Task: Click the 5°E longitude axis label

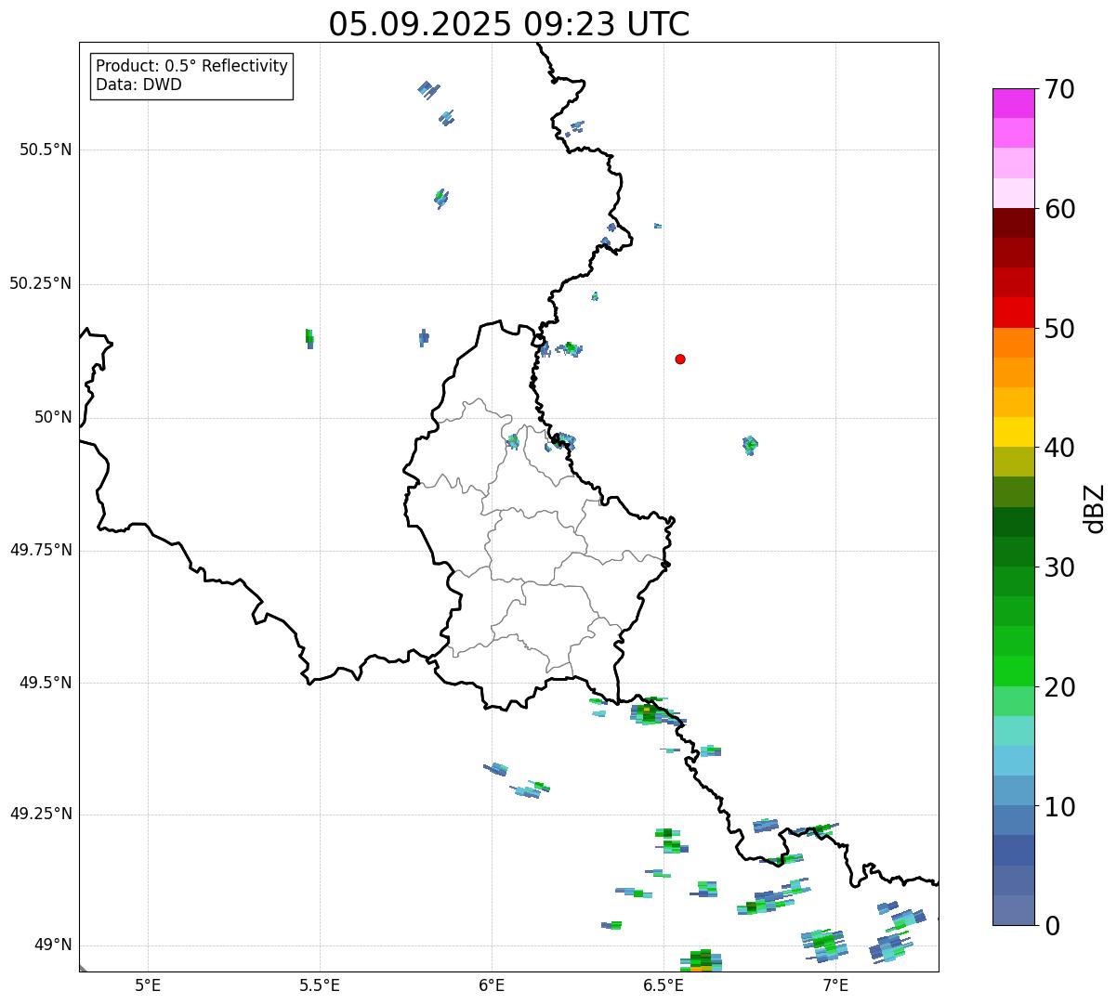Action: (148, 985)
